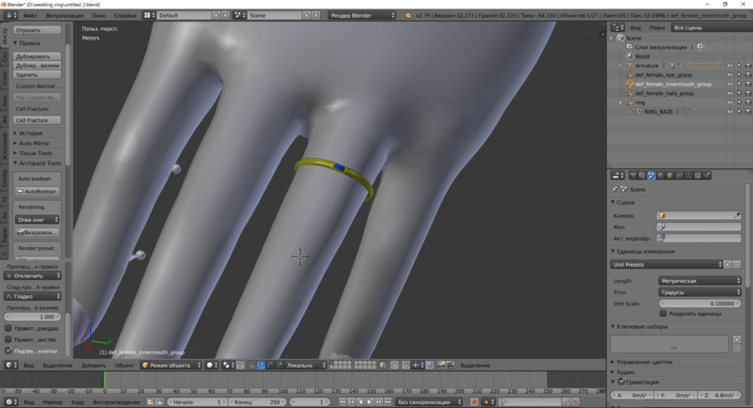The height and width of the screenshot is (408, 753).
Task: Open the Добавить menu in viewport header
Action: pos(93,365)
